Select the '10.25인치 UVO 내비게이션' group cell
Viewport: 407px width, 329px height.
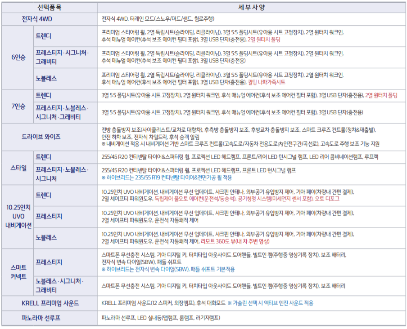18,216
